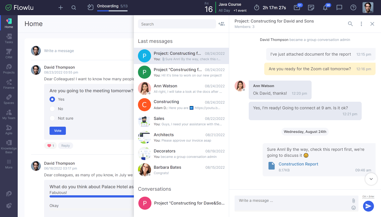Click the notifications bell showing 98 alerts
This screenshot has height=217, width=381.
[325, 8]
